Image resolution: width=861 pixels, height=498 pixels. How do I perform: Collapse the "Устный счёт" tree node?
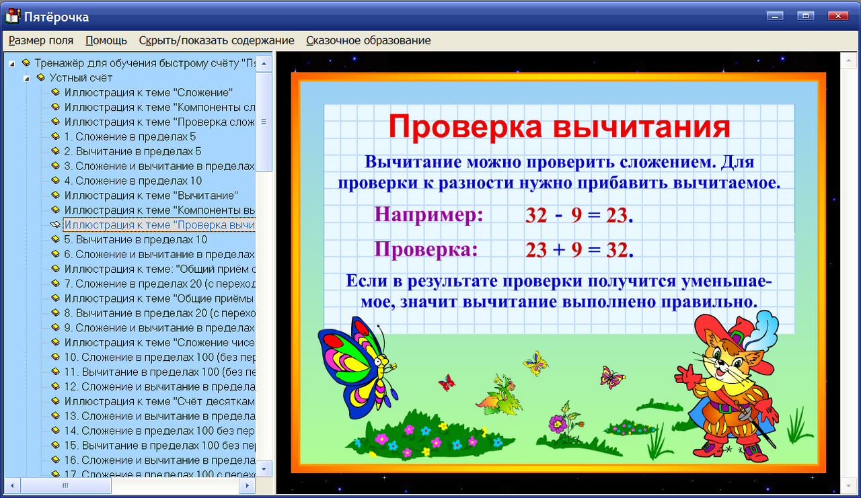26,77
